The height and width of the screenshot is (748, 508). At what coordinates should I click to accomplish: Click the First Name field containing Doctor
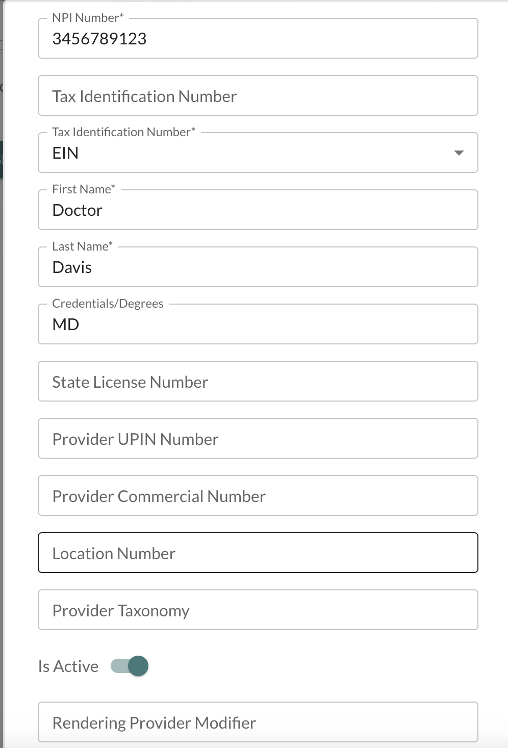click(x=258, y=210)
